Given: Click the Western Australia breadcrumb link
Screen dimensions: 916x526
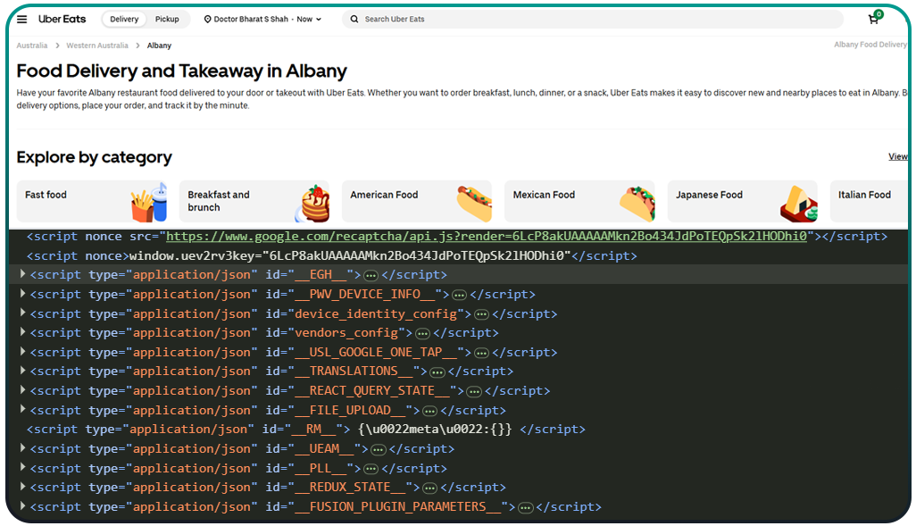Looking at the screenshot, I should click(x=97, y=45).
